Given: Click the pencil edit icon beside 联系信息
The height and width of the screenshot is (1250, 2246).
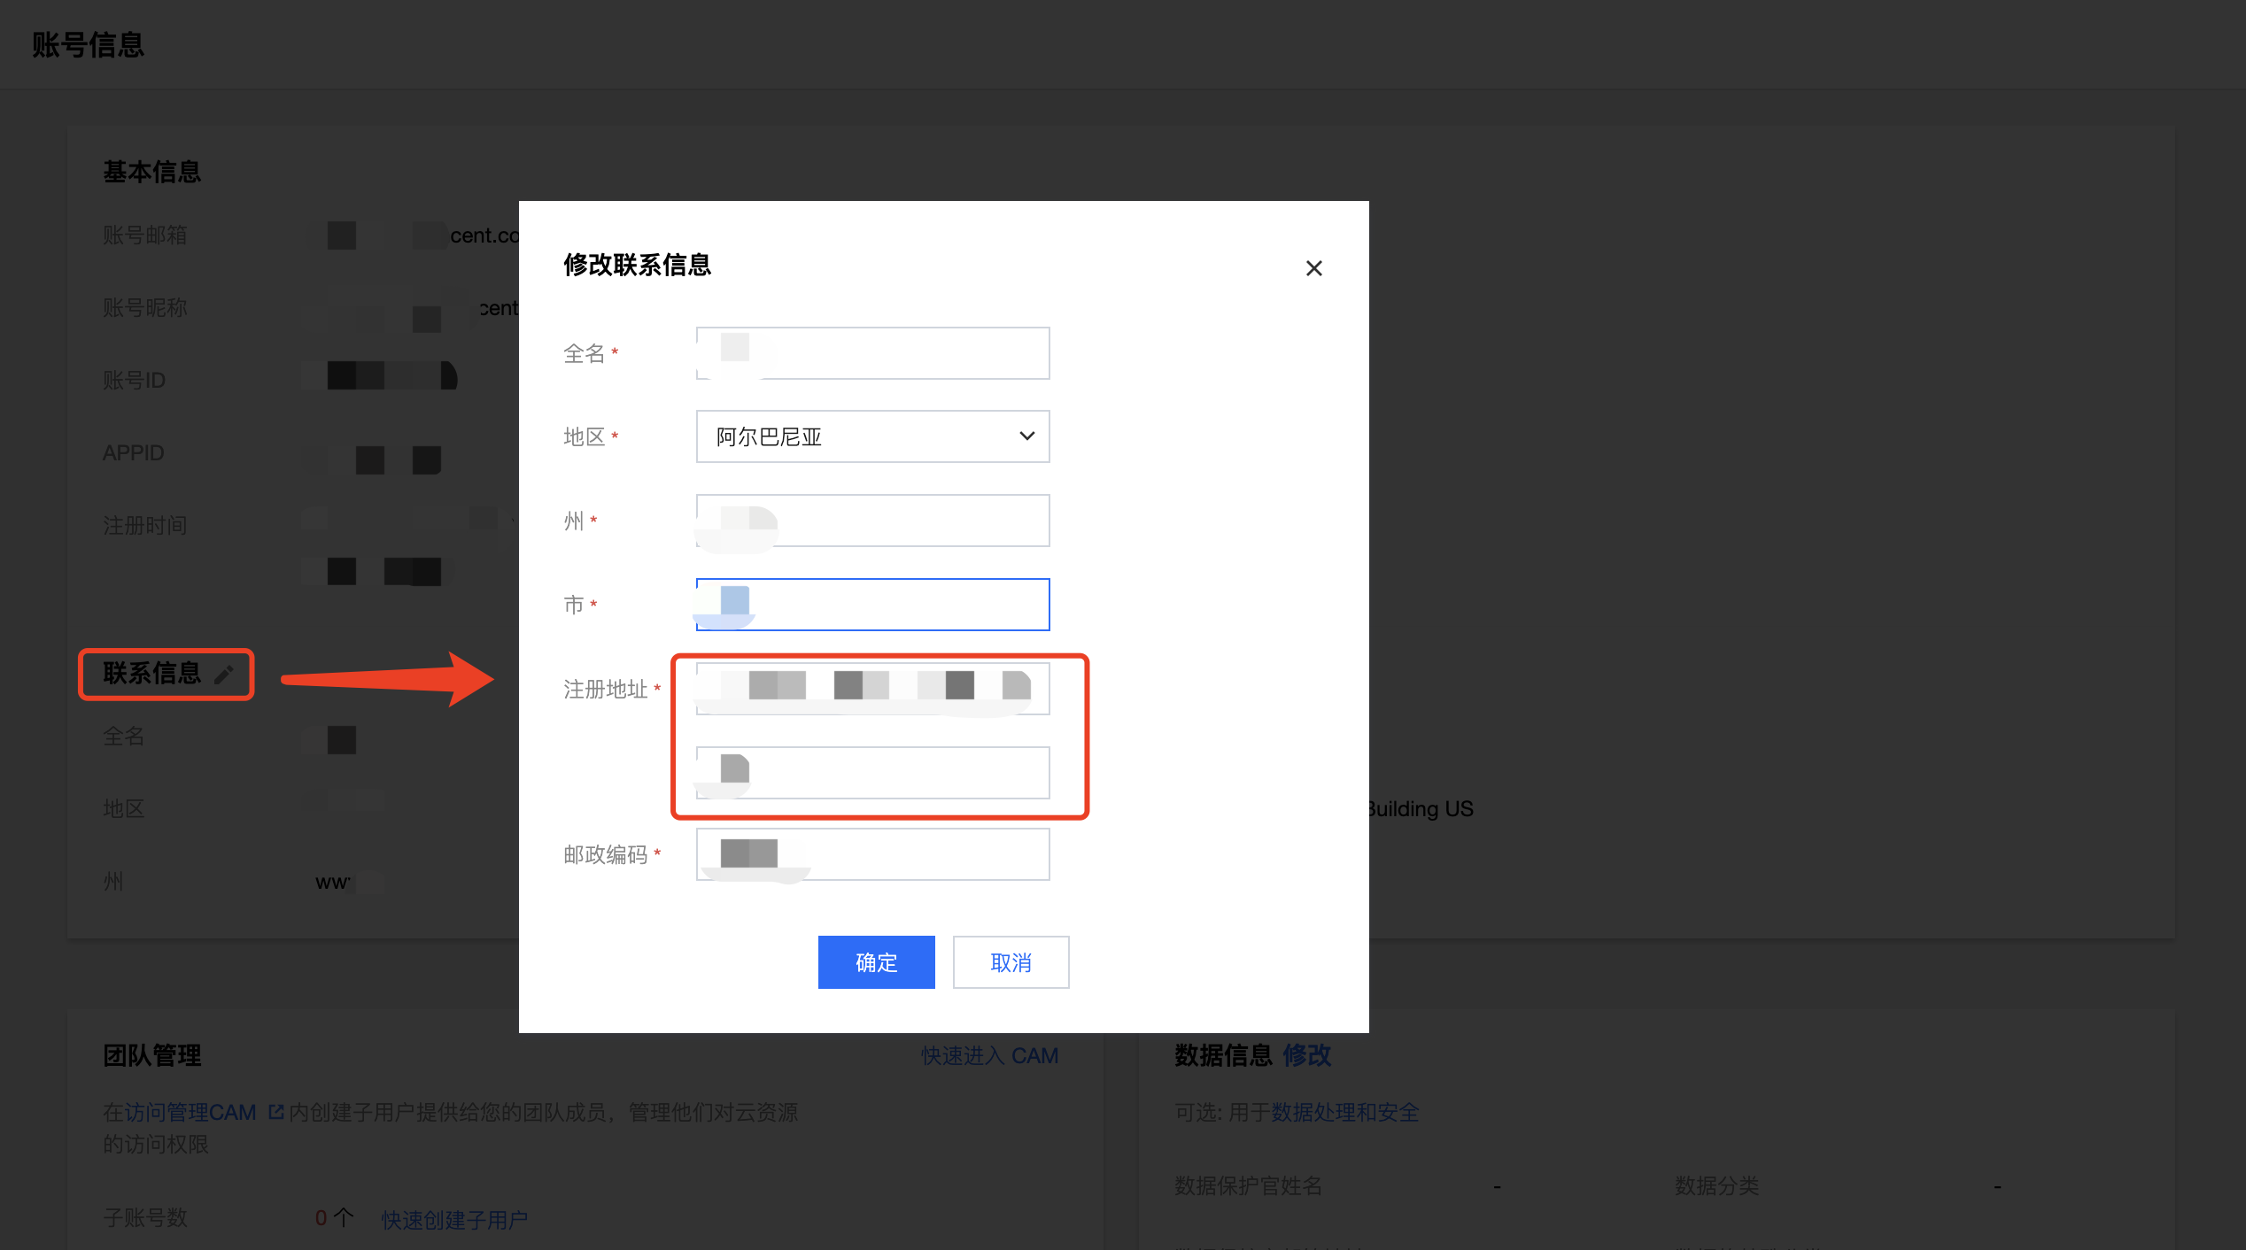Looking at the screenshot, I should [x=224, y=675].
